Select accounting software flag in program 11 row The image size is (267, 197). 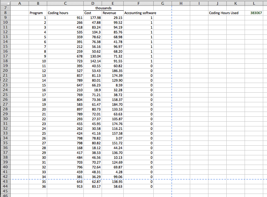click(x=138, y=66)
